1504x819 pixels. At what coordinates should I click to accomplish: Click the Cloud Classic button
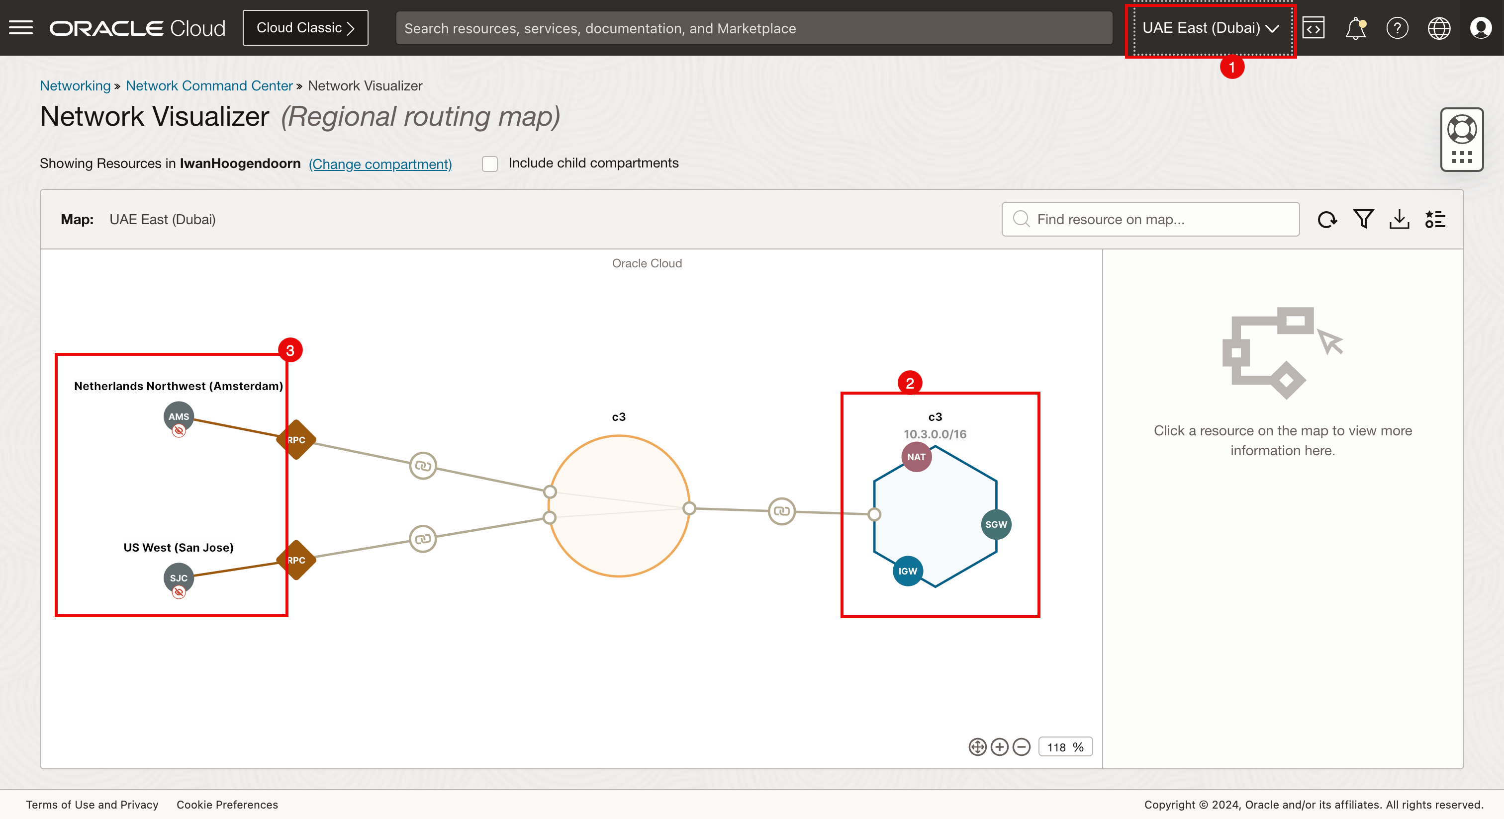pyautogui.click(x=305, y=28)
